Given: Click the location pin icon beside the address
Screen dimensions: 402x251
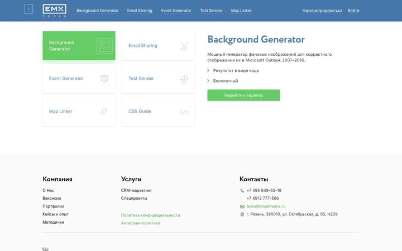Looking at the screenshot, I should (x=242, y=214).
